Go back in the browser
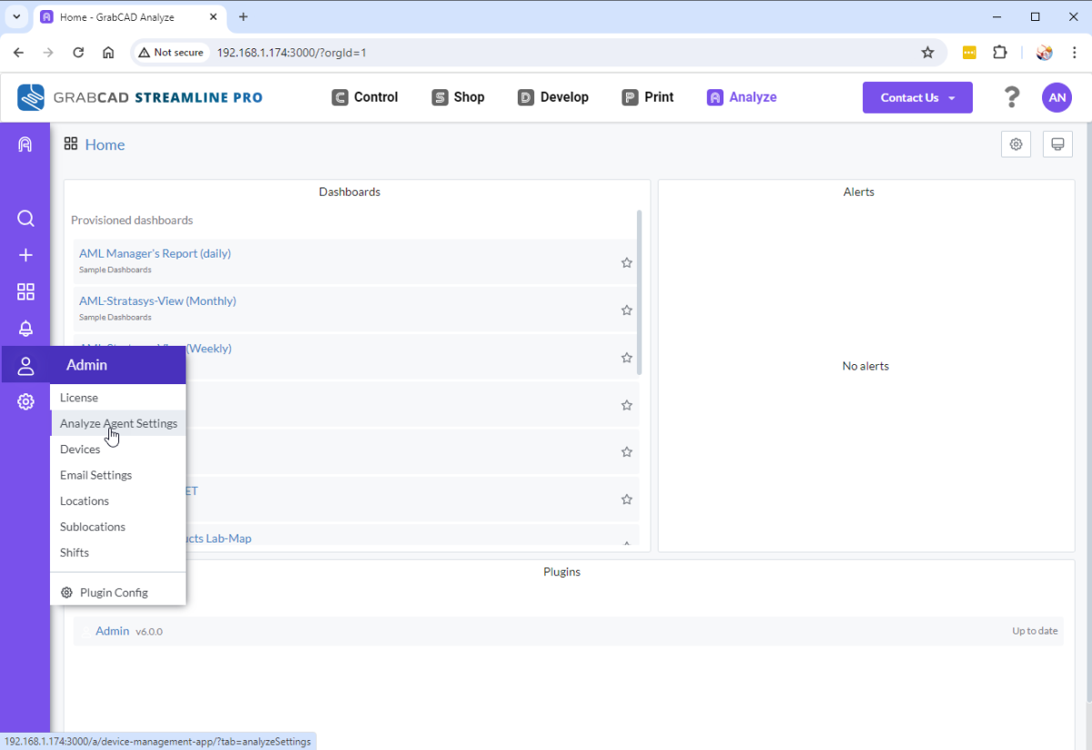Screen dimensions: 1092x750 click(18, 53)
